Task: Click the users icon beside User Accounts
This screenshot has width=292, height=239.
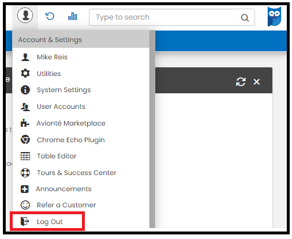Action: click(x=25, y=107)
